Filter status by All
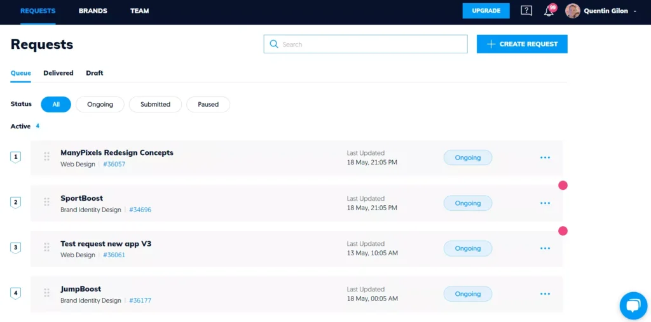This screenshot has height=322, width=651. coord(56,105)
